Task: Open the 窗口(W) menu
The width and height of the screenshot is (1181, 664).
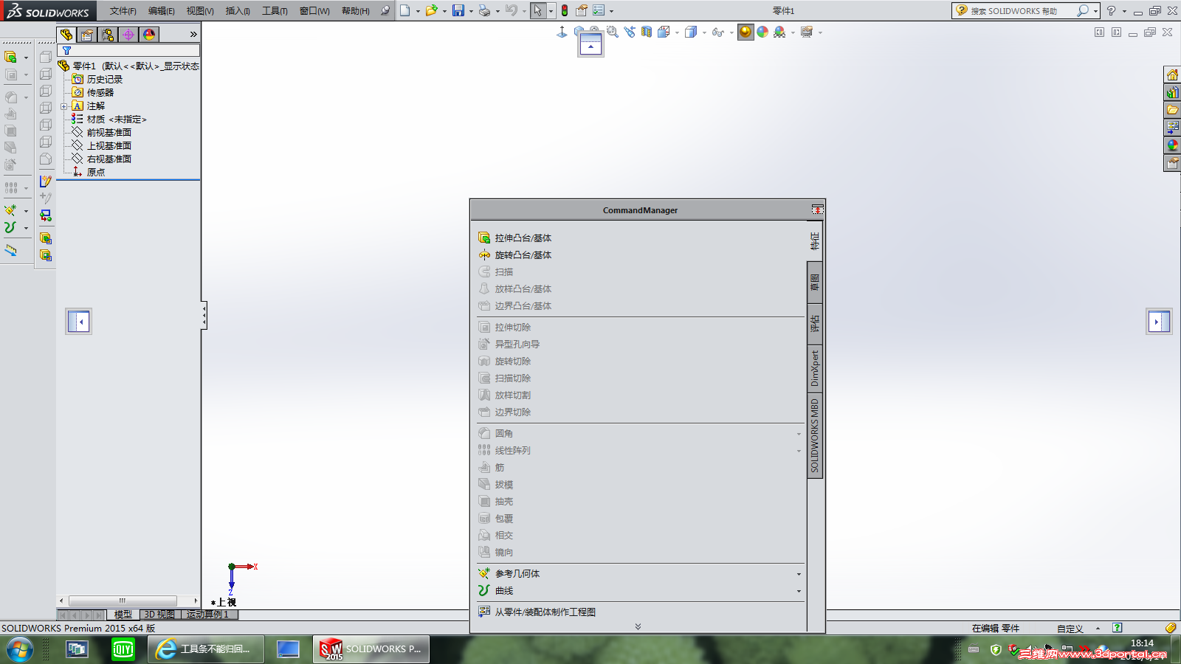Action: pyautogui.click(x=314, y=11)
